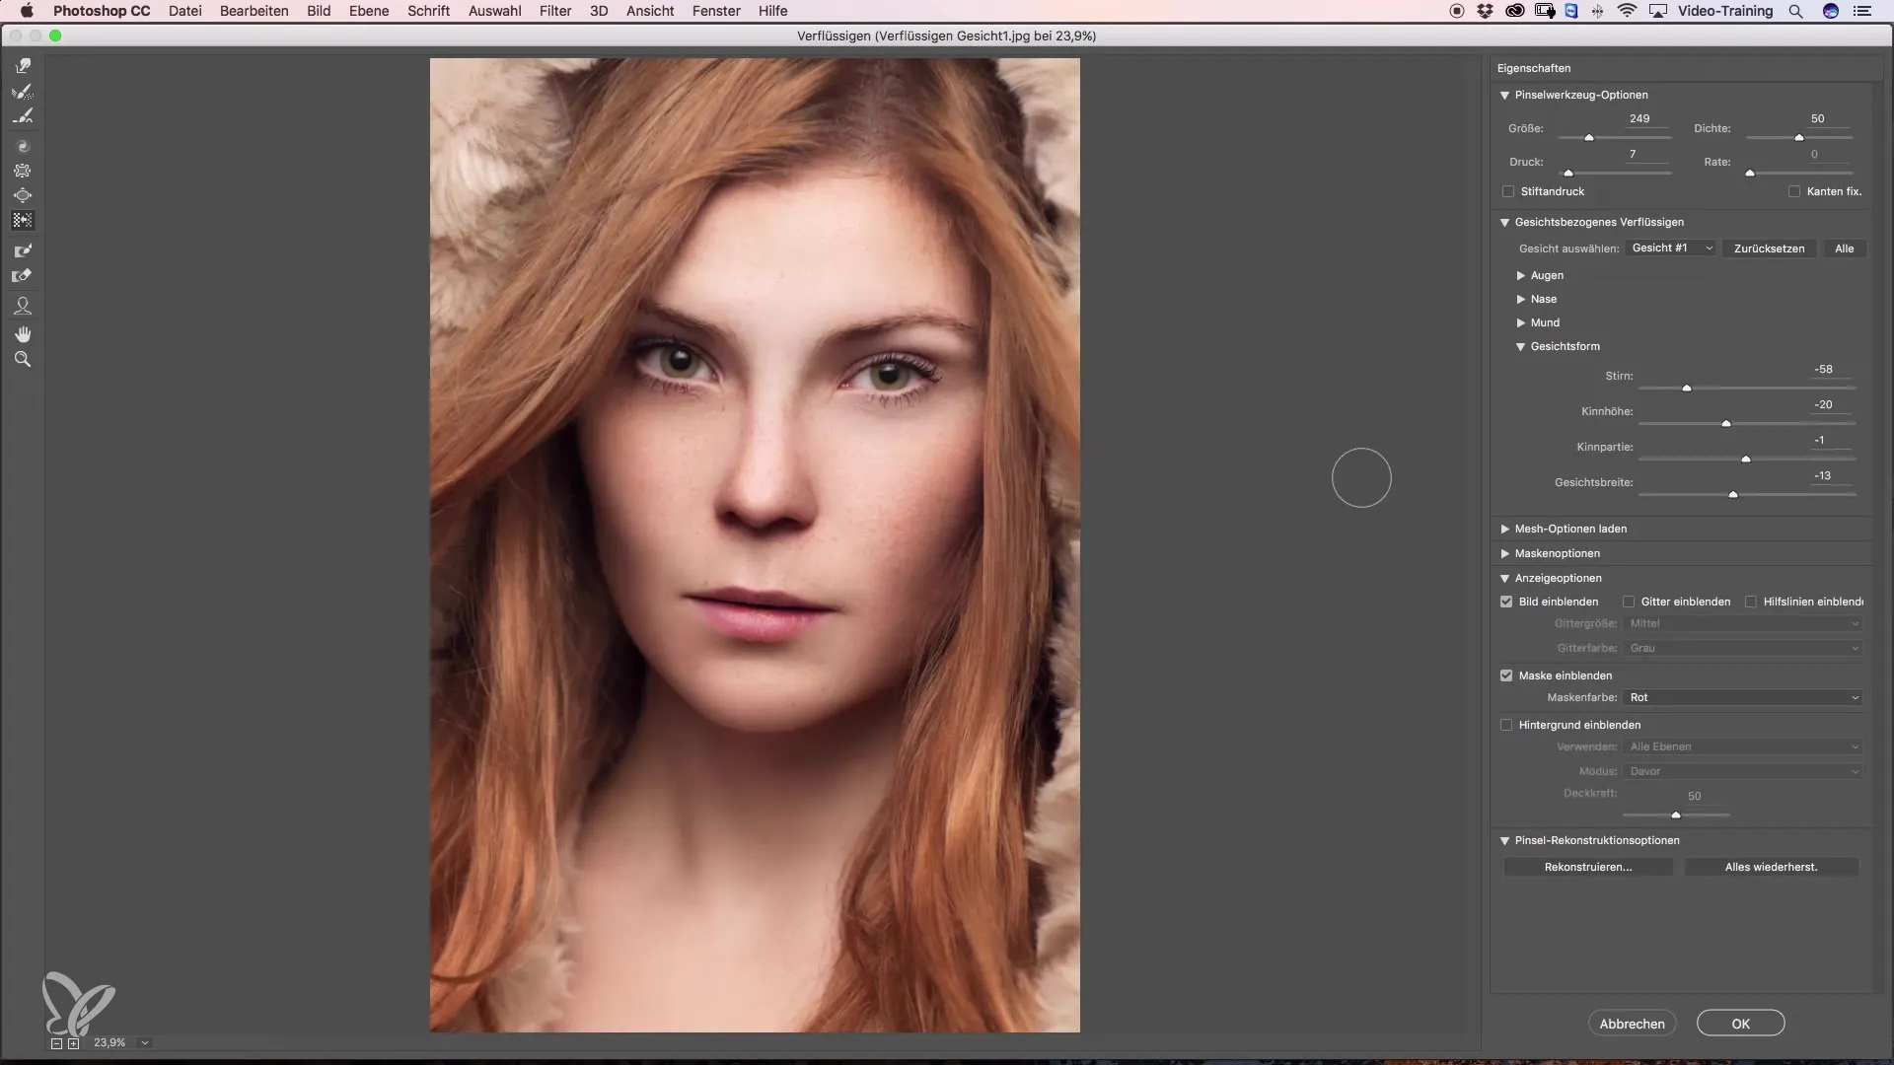Select the Thaw Mask tool
Screen dimensions: 1894x1065
point(23,276)
